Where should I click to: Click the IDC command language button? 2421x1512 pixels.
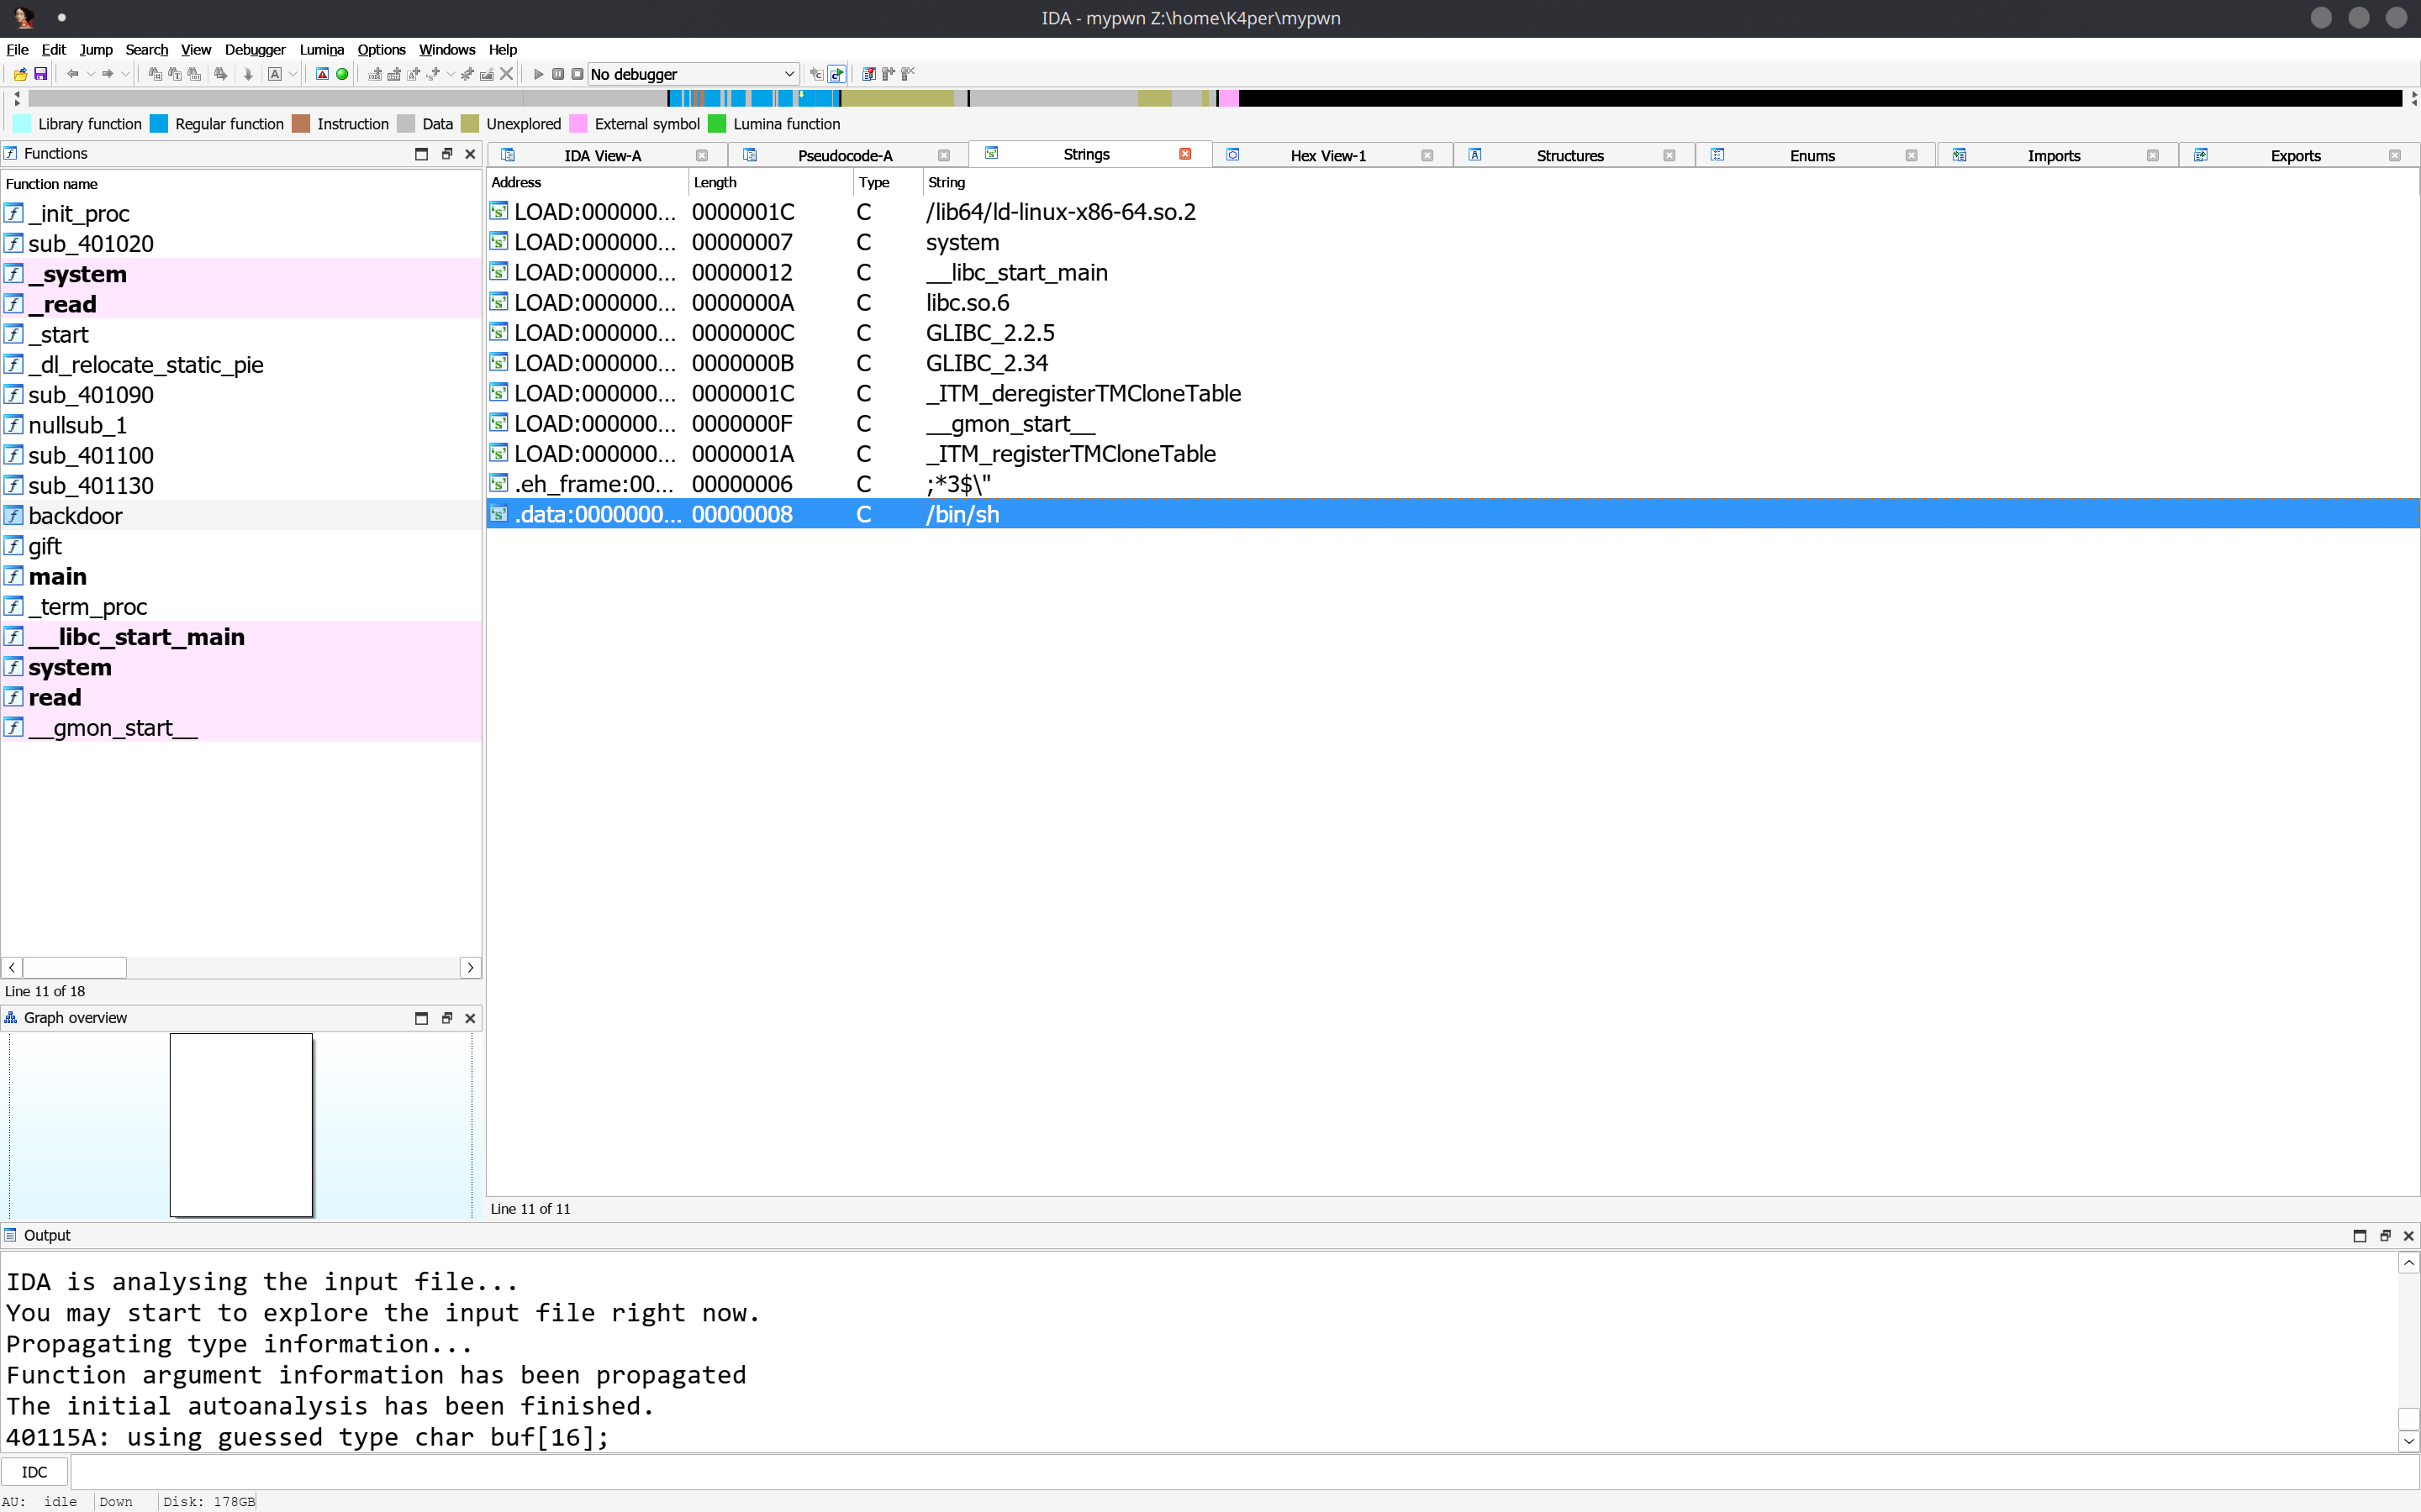(34, 1472)
